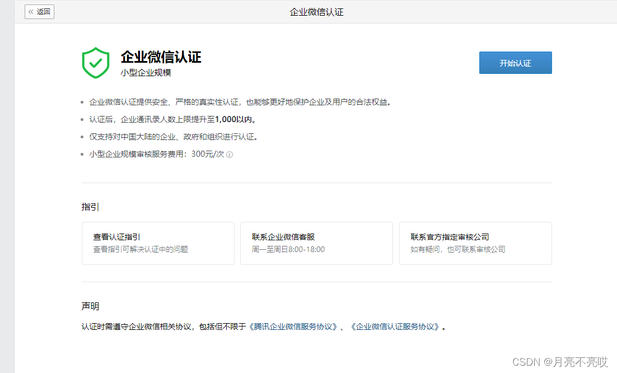617x373 pixels.
Task: Click the text 小型企业规模审核服务费用：300元/次
Action: (157, 154)
